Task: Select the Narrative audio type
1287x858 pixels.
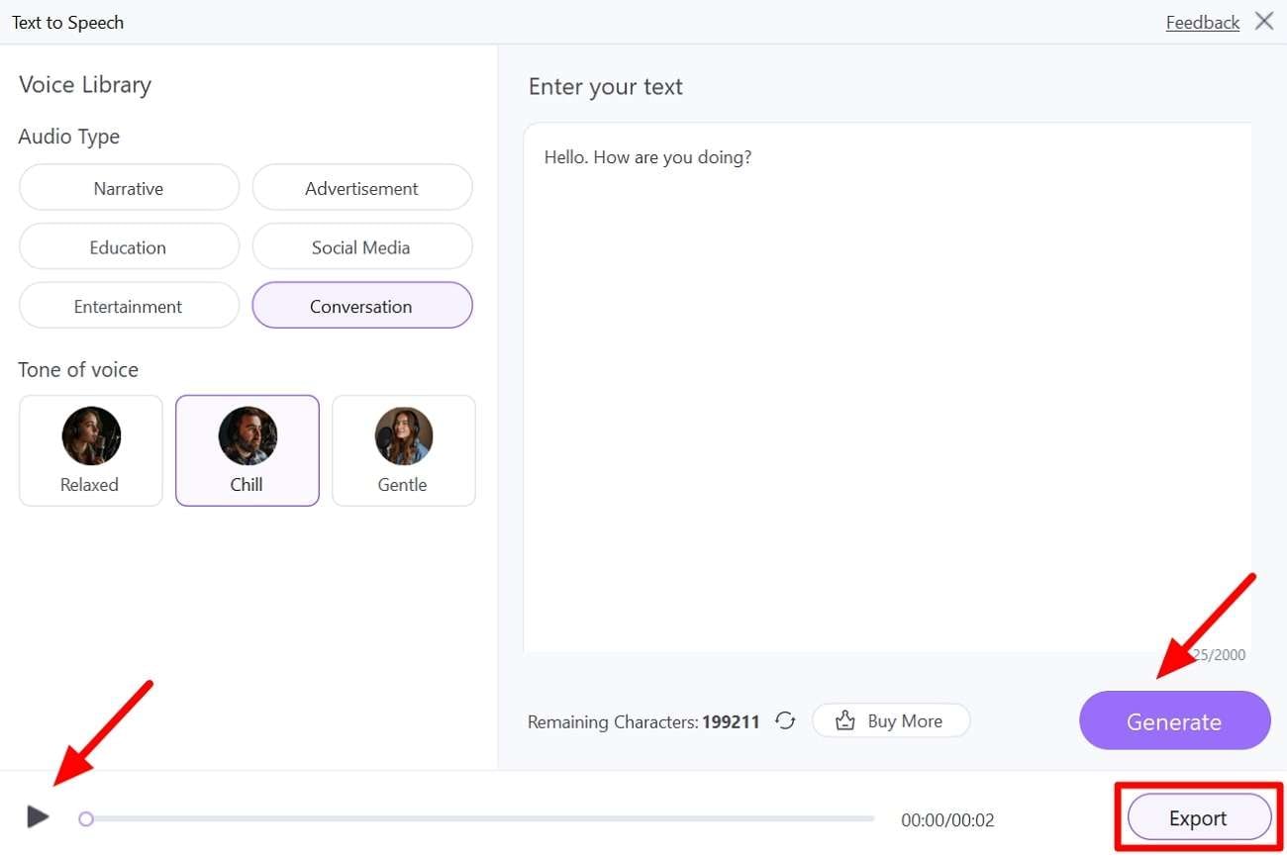Action: pyautogui.click(x=129, y=188)
